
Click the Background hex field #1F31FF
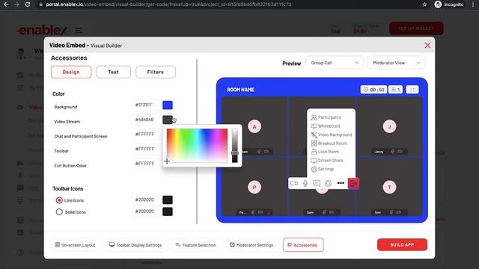(x=146, y=105)
